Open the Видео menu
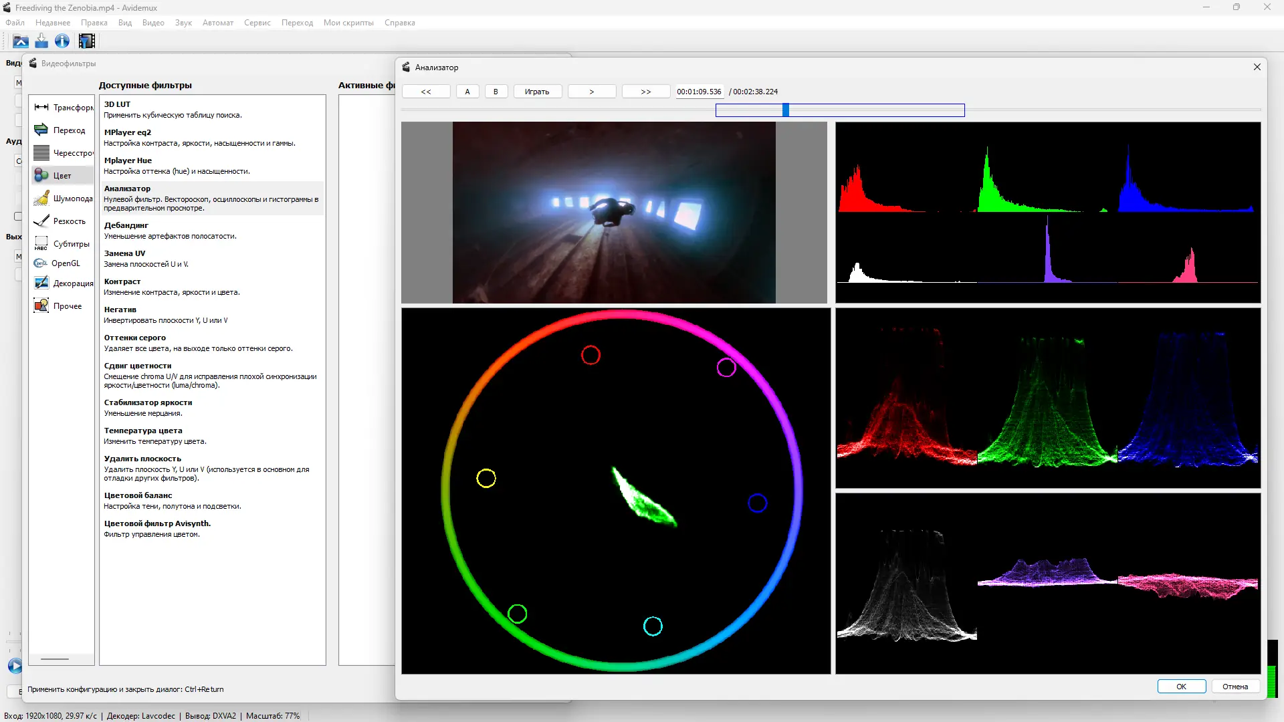Screen dimensions: 1284x722 click(x=153, y=23)
